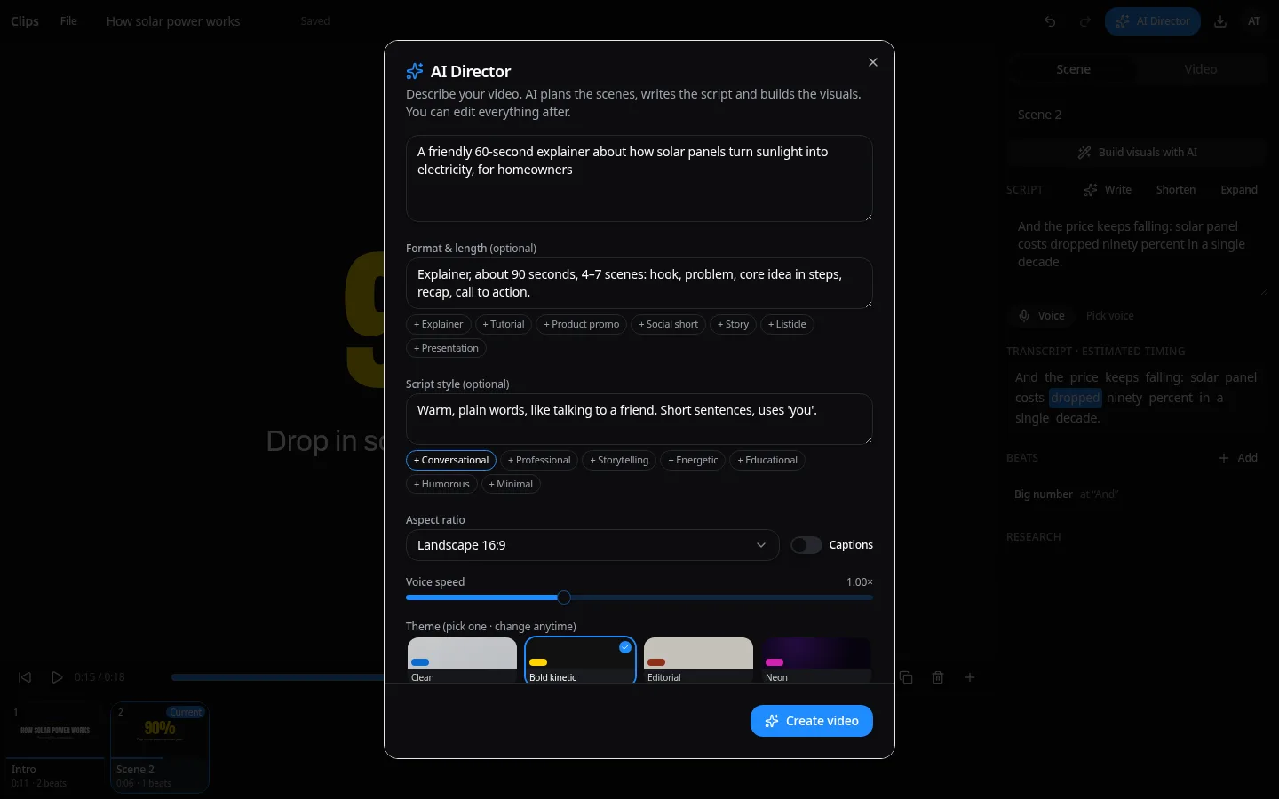Viewport: 1279px width, 799px height.
Task: Click the microphone Voice button
Action: pyautogui.click(x=1041, y=316)
